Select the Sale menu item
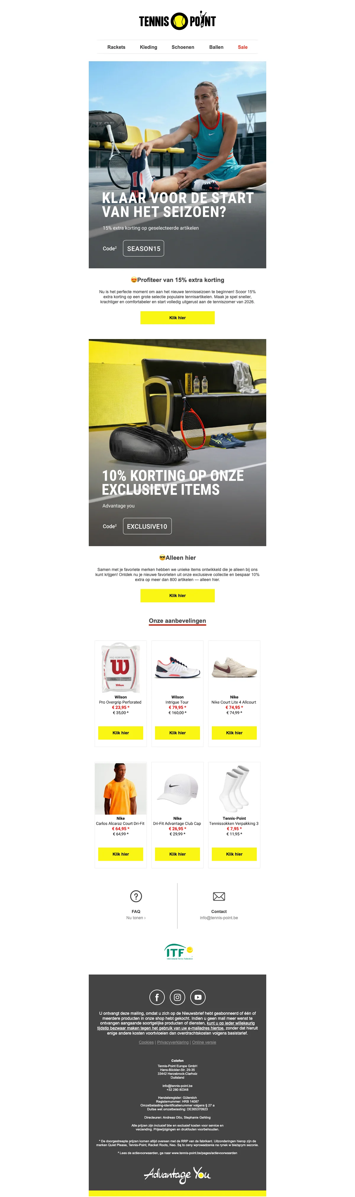 (x=243, y=47)
